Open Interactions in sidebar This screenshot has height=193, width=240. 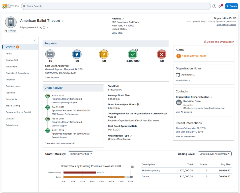(x=12, y=67)
